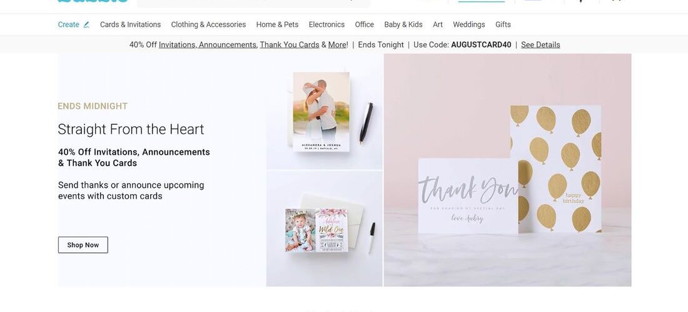The width and height of the screenshot is (688, 312).
Task: Select the Thank You card image
Action: 468,195
